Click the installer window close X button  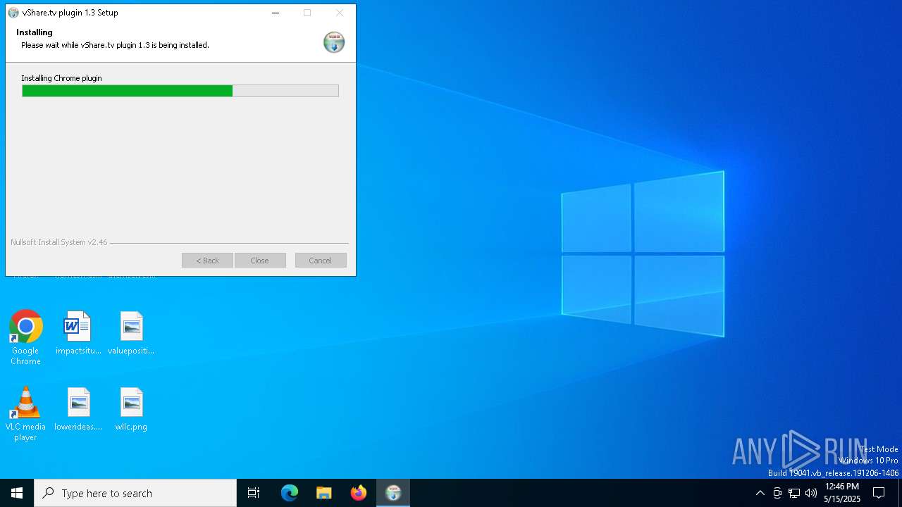pos(340,13)
